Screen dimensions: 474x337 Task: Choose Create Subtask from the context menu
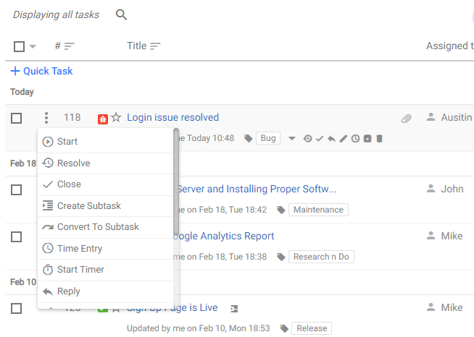pos(89,206)
